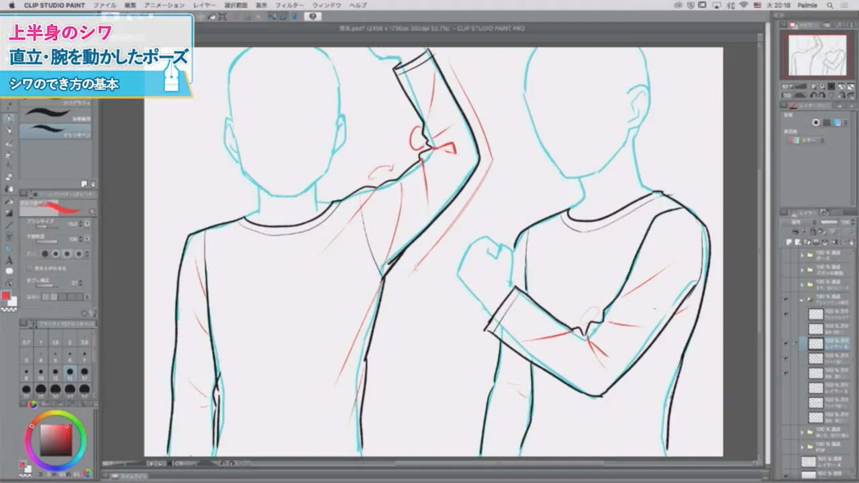859x483 pixels.
Task: Pick the ざらつきペン sub tool brush
Action: click(56, 131)
